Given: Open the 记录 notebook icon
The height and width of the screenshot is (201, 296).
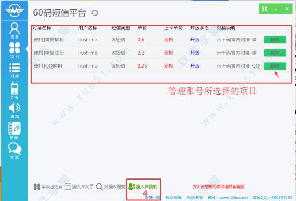Looking at the screenshot, I should pos(14,131).
